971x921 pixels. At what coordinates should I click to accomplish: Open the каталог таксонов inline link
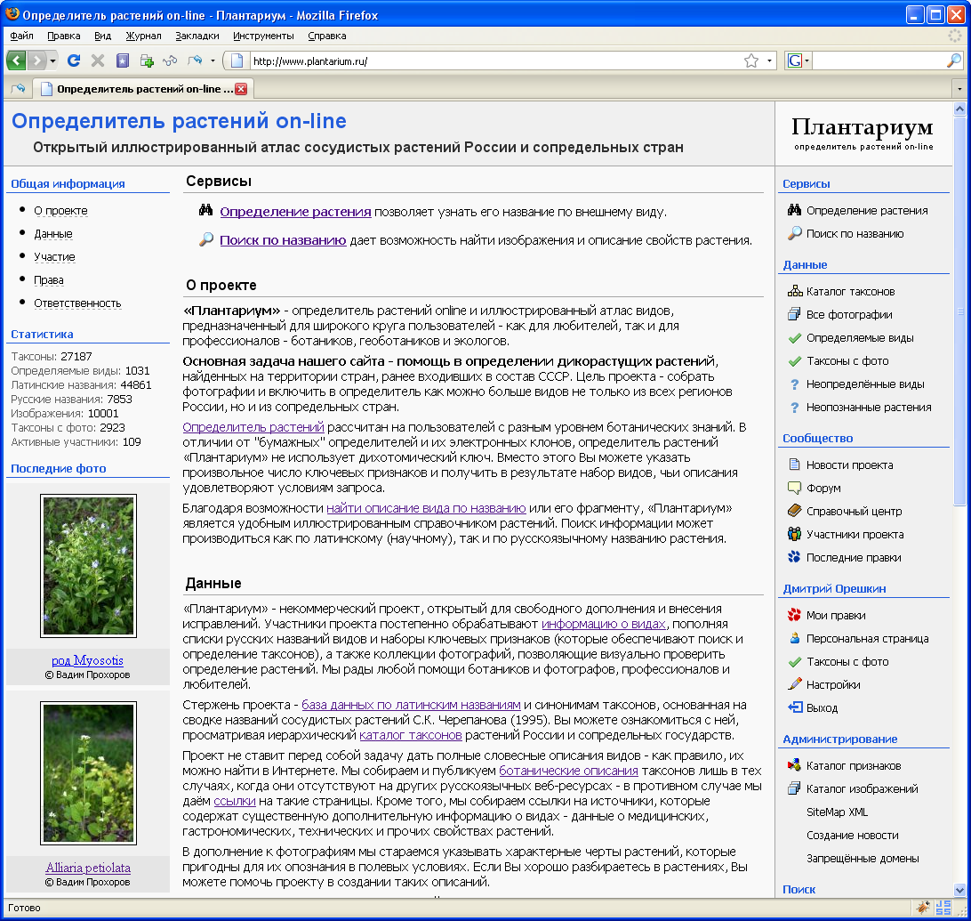click(411, 735)
